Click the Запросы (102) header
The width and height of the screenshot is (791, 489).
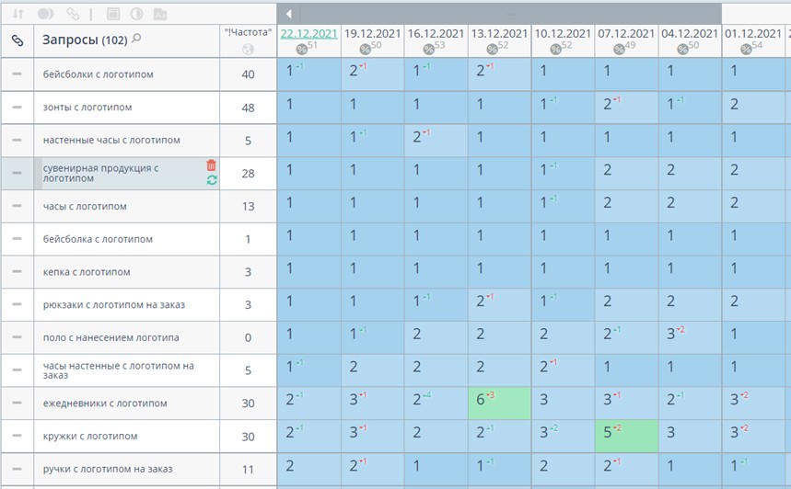[85, 40]
